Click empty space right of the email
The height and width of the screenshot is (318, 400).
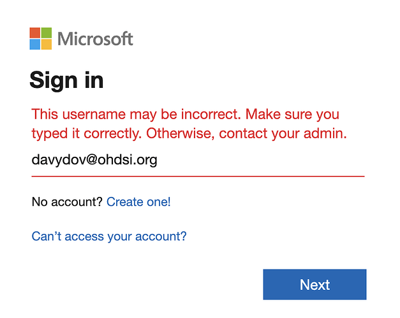tap(268, 160)
